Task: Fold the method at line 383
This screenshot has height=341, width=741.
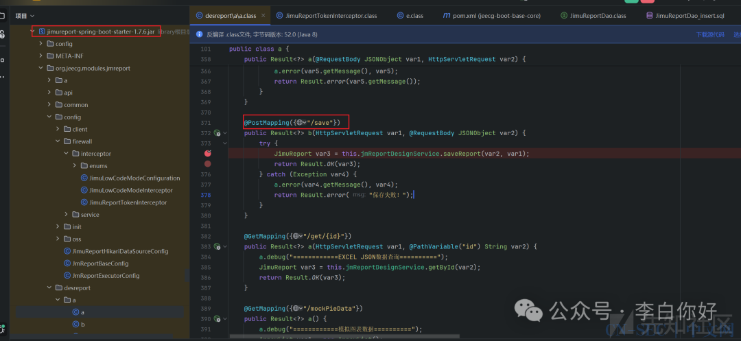Action: tap(225, 246)
